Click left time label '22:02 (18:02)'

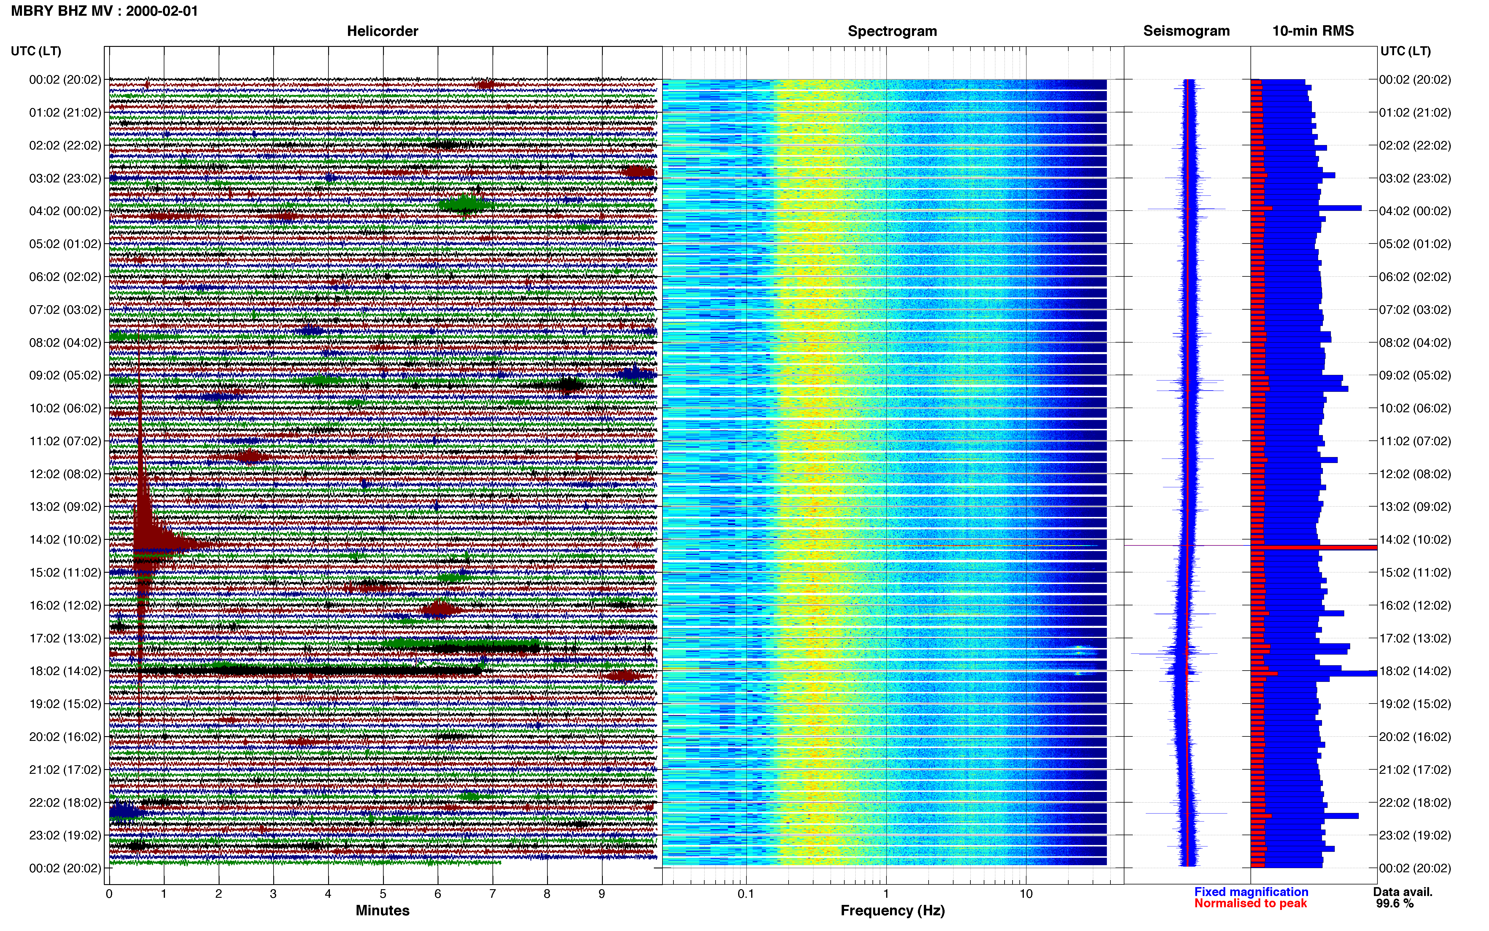pos(65,802)
